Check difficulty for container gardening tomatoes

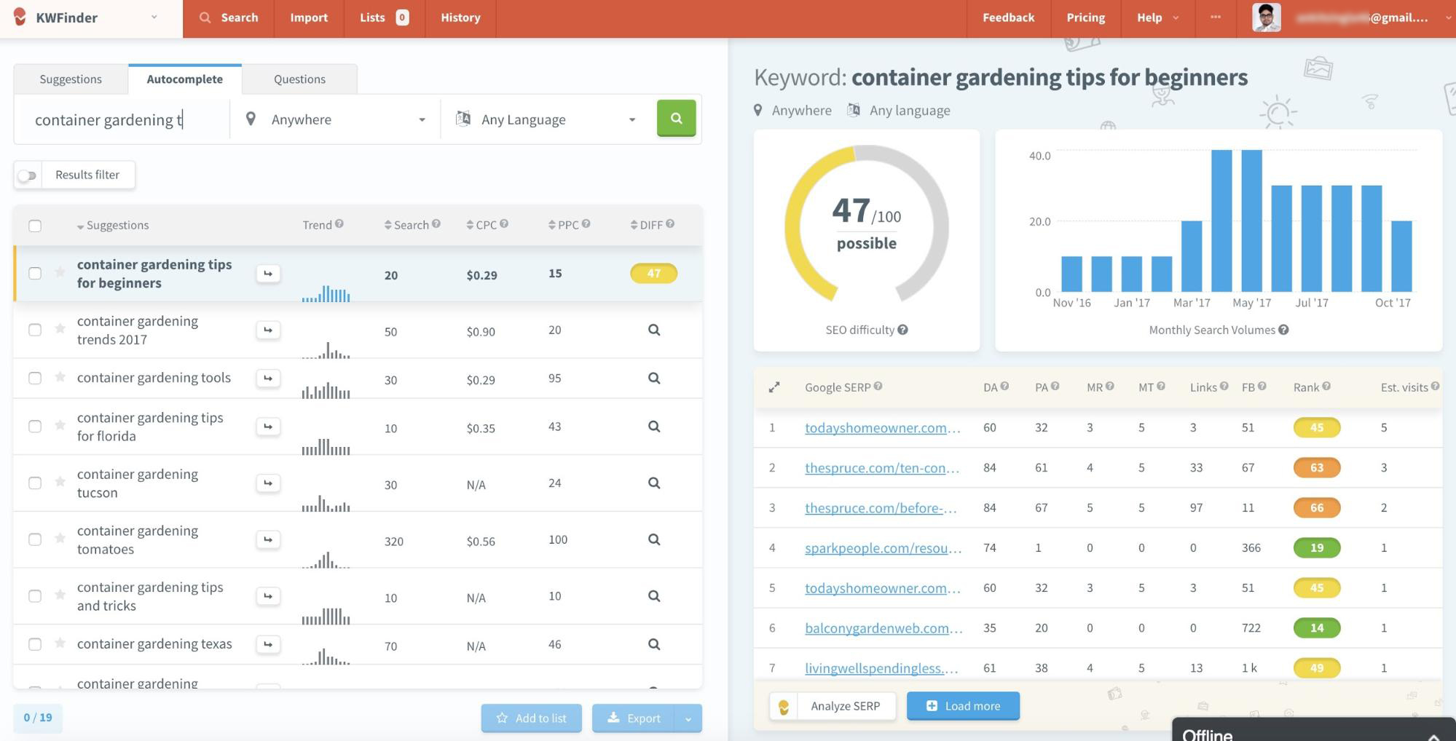653,539
